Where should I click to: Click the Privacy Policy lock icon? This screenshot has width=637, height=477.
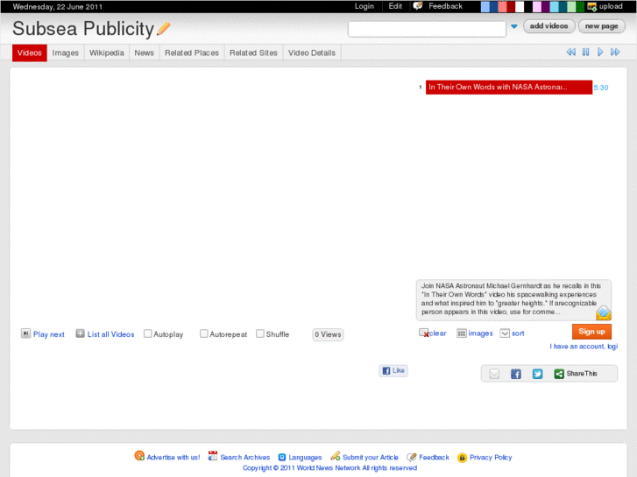point(462,458)
